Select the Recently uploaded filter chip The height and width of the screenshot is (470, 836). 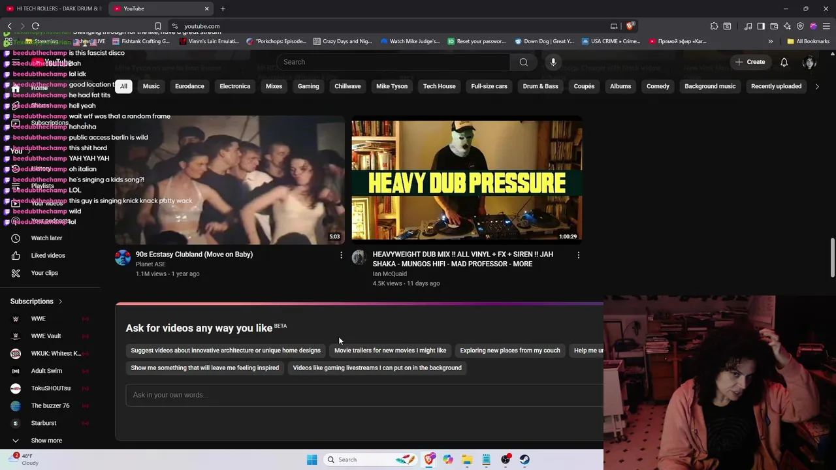(x=776, y=86)
